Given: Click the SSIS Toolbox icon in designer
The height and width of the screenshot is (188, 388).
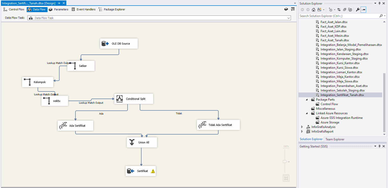Looking at the screenshot, I should coord(286,9).
